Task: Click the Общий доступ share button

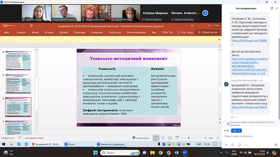Action: click(x=208, y=32)
